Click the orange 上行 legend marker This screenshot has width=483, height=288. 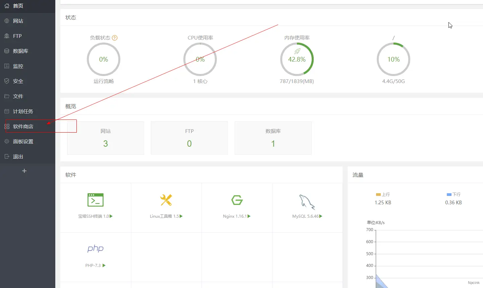point(378,195)
